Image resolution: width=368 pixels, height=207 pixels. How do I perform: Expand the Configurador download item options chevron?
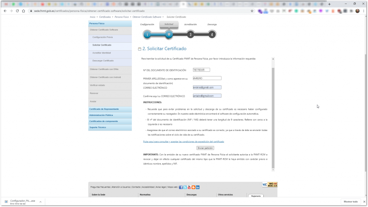click(x=40, y=202)
